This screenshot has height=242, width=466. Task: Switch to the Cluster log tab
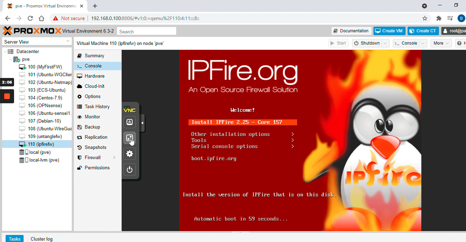pyautogui.click(x=41, y=238)
